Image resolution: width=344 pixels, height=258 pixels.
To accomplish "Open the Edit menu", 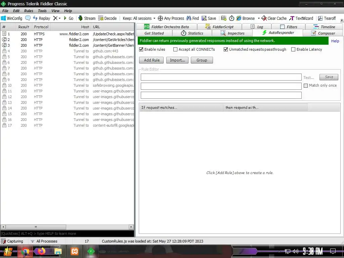I will click(x=16, y=11).
